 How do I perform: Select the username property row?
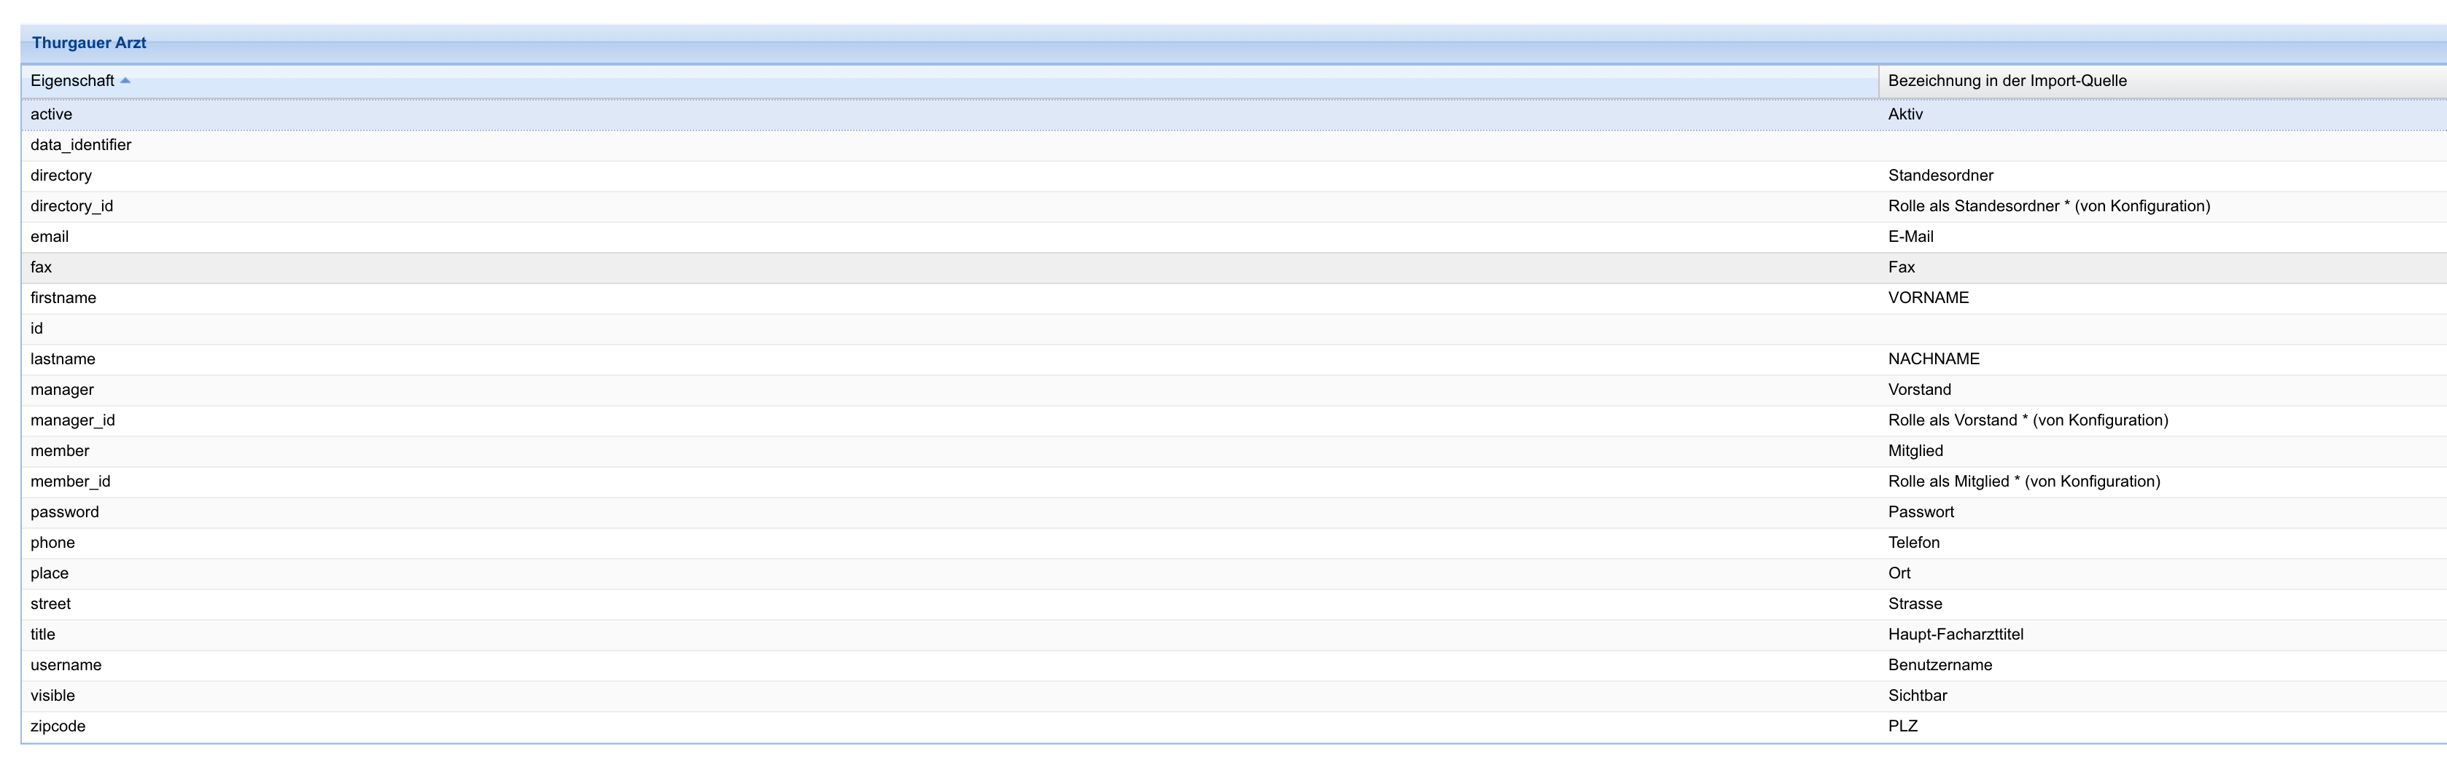pyautogui.click(x=66, y=665)
